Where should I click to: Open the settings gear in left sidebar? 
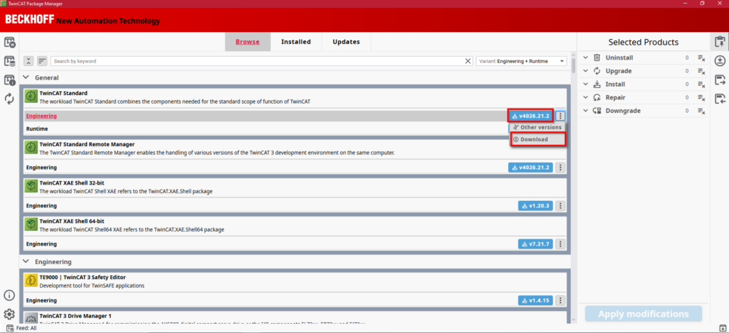pos(9,314)
